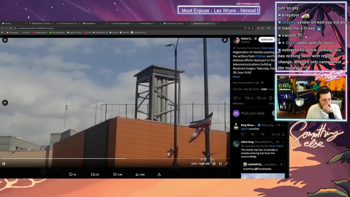
Task: Pause the playing video
Action: tap(4, 164)
